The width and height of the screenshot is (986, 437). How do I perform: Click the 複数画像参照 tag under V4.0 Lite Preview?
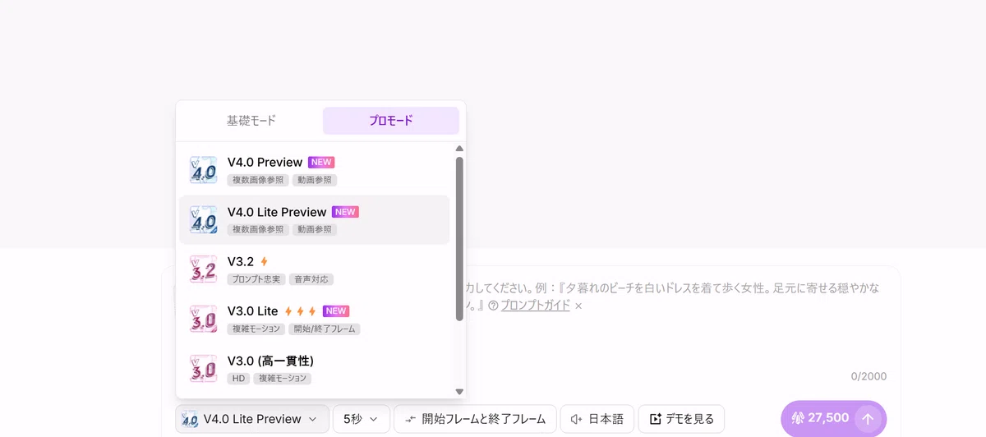tap(258, 229)
